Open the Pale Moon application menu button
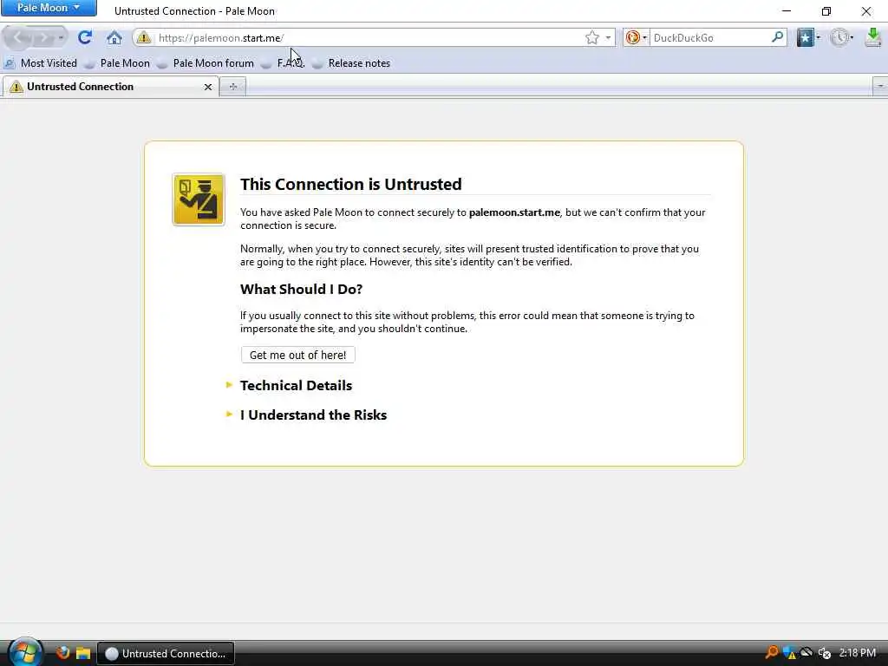The image size is (888, 666). click(49, 8)
